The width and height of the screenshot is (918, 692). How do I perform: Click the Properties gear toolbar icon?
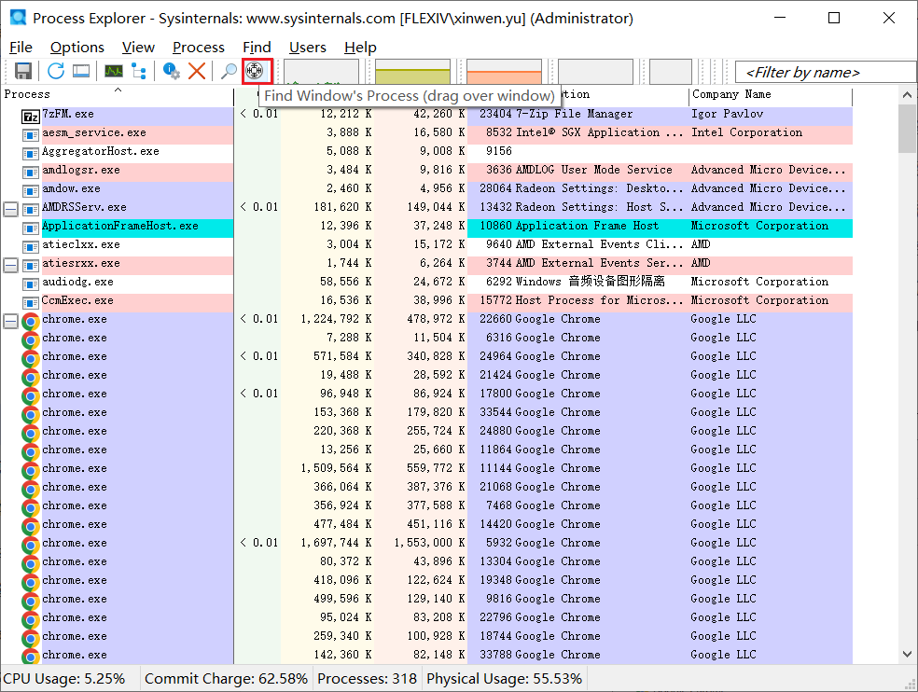172,71
